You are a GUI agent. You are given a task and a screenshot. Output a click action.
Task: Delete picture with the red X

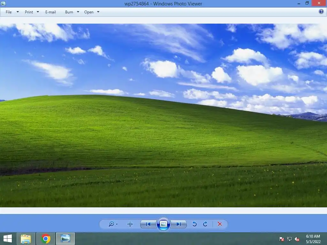[x=220, y=224]
